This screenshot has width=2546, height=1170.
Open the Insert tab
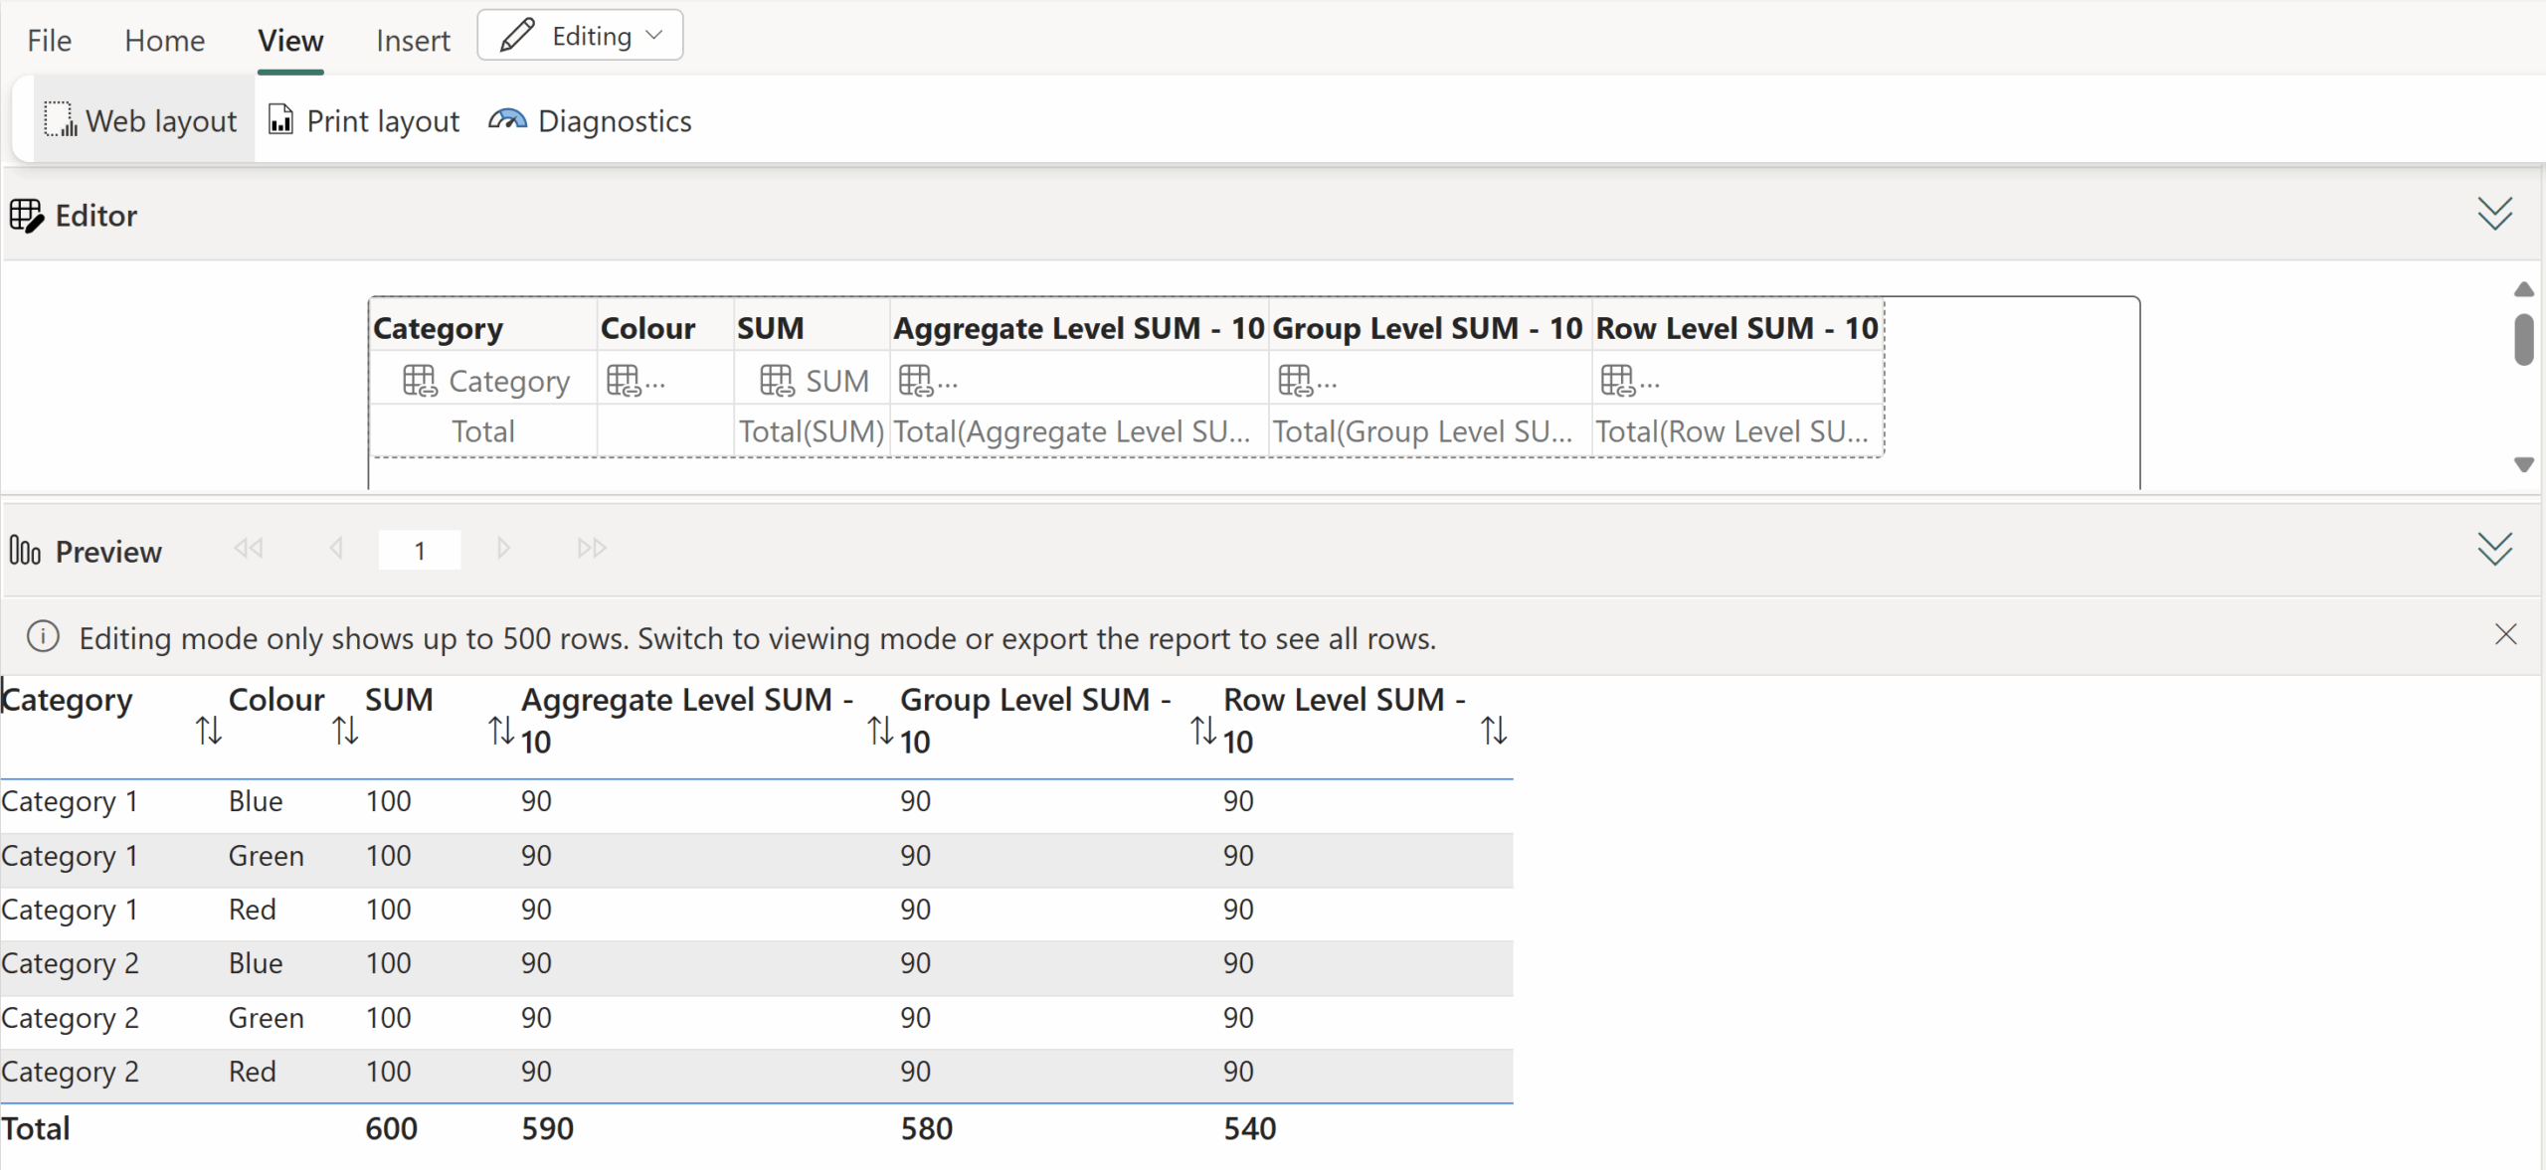click(x=413, y=41)
